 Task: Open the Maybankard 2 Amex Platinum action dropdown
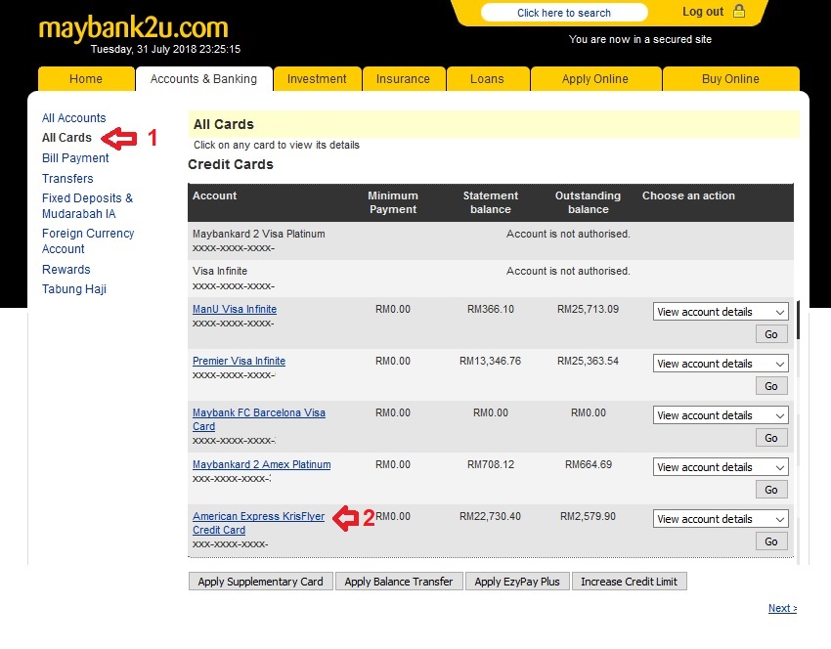click(721, 467)
